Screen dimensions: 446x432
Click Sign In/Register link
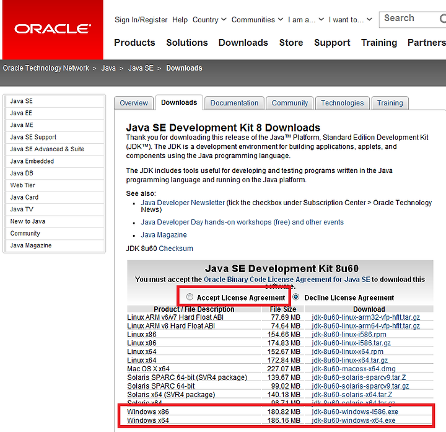[x=141, y=20]
